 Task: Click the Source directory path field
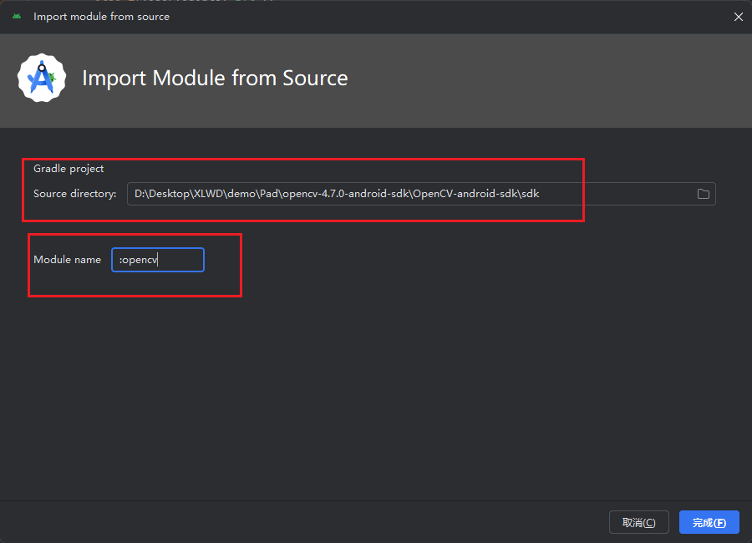tap(421, 194)
